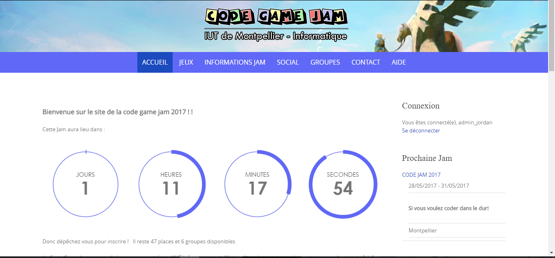Go to the Jeux menu item
Image resolution: width=555 pixels, height=258 pixels.
(x=186, y=62)
